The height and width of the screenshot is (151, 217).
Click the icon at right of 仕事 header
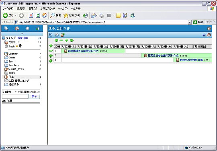click(209, 29)
